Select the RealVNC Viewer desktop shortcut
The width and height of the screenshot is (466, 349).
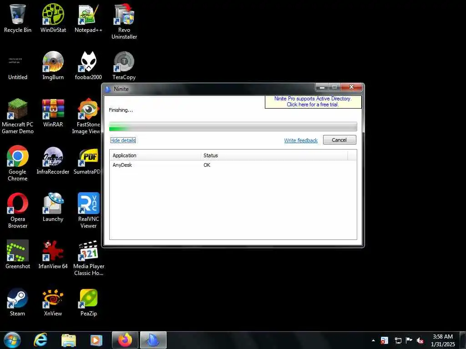(x=89, y=211)
